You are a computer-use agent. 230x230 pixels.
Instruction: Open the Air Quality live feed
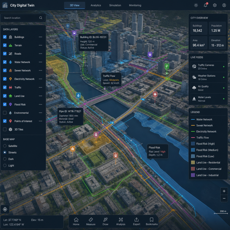208,88
